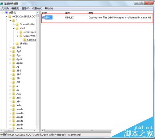
Task: Click the 名称 column header
Action: (x=44, y=13)
